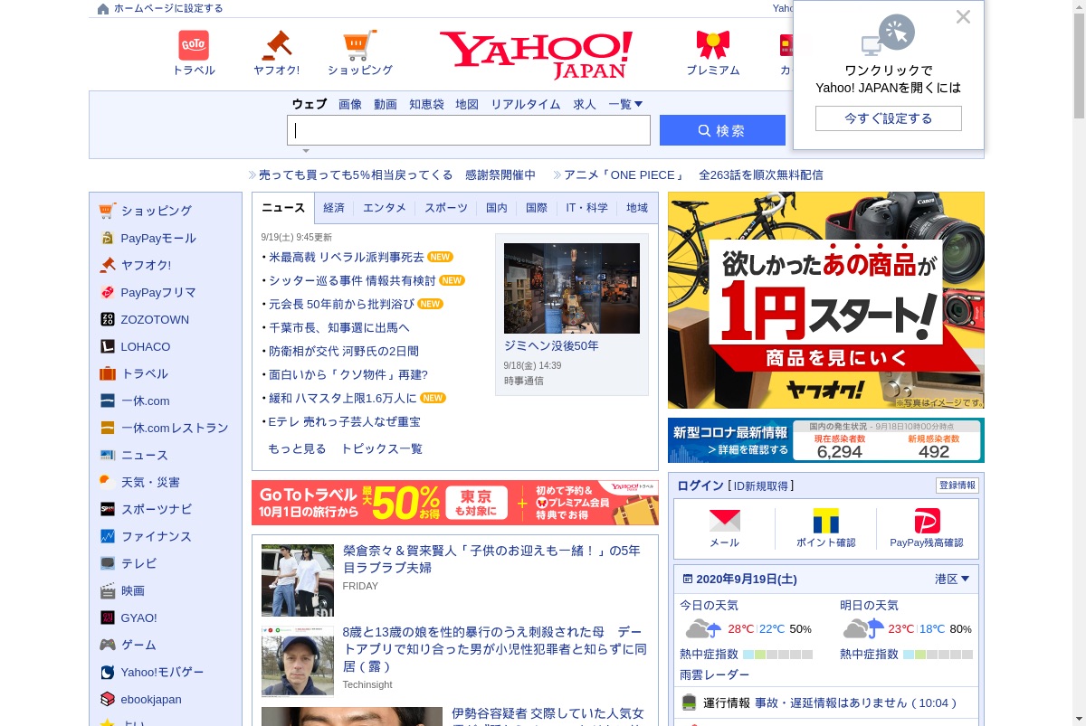Image resolution: width=1086 pixels, height=726 pixels.
Task: Open the GoTo Travel icon in header
Action: (194, 45)
